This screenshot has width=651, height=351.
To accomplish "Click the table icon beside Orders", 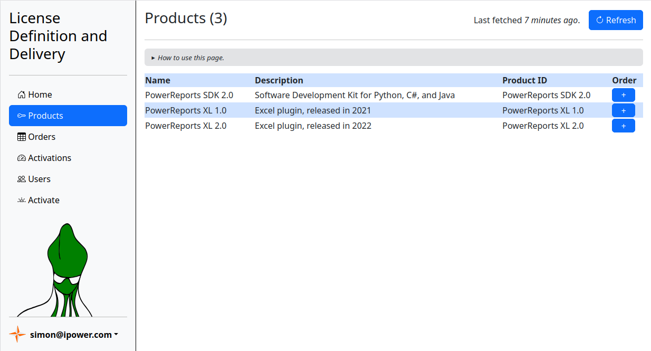I will coord(22,137).
